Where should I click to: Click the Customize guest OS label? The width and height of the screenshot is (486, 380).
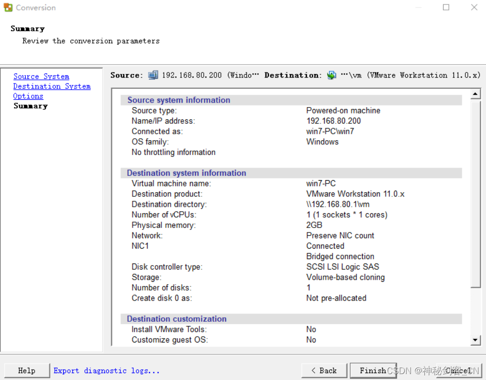[170, 340]
